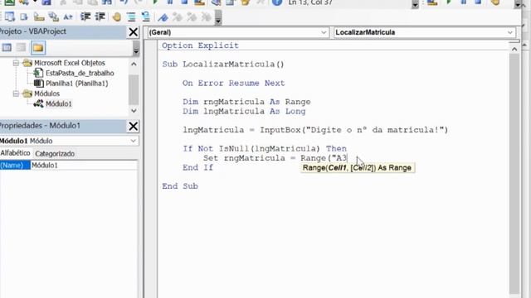The height and width of the screenshot is (298, 531).
Task: Outdent the selected code block
Action: click(x=100, y=17)
